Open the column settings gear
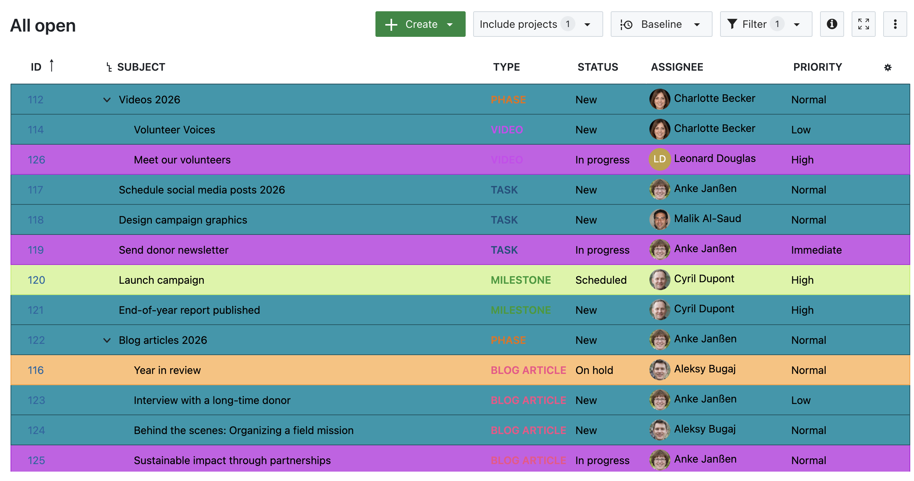Image resolution: width=914 pixels, height=481 pixels. [888, 67]
